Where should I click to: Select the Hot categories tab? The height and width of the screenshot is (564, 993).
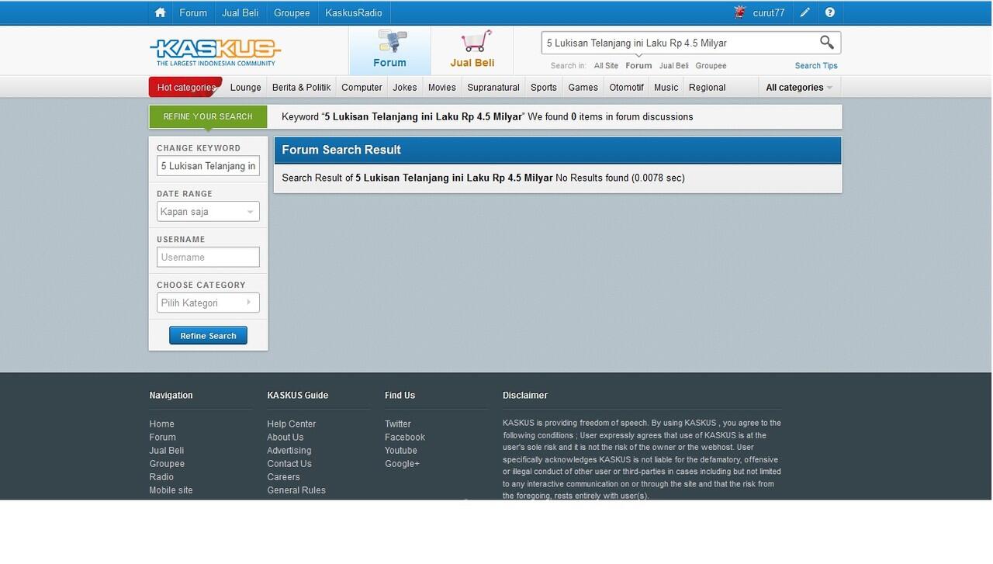[186, 87]
